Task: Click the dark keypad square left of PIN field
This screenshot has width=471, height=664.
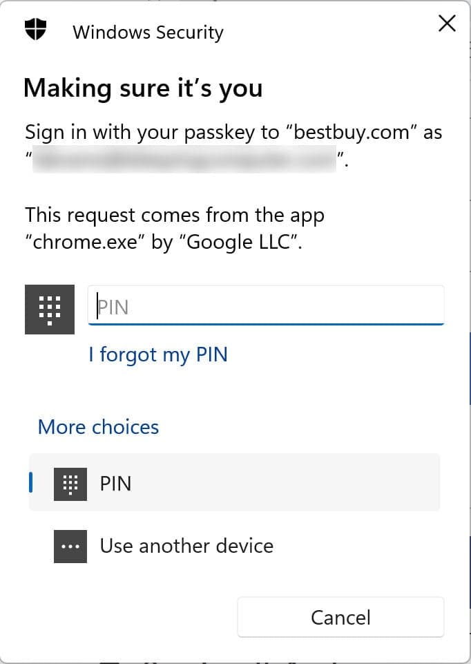Action: coord(49,310)
